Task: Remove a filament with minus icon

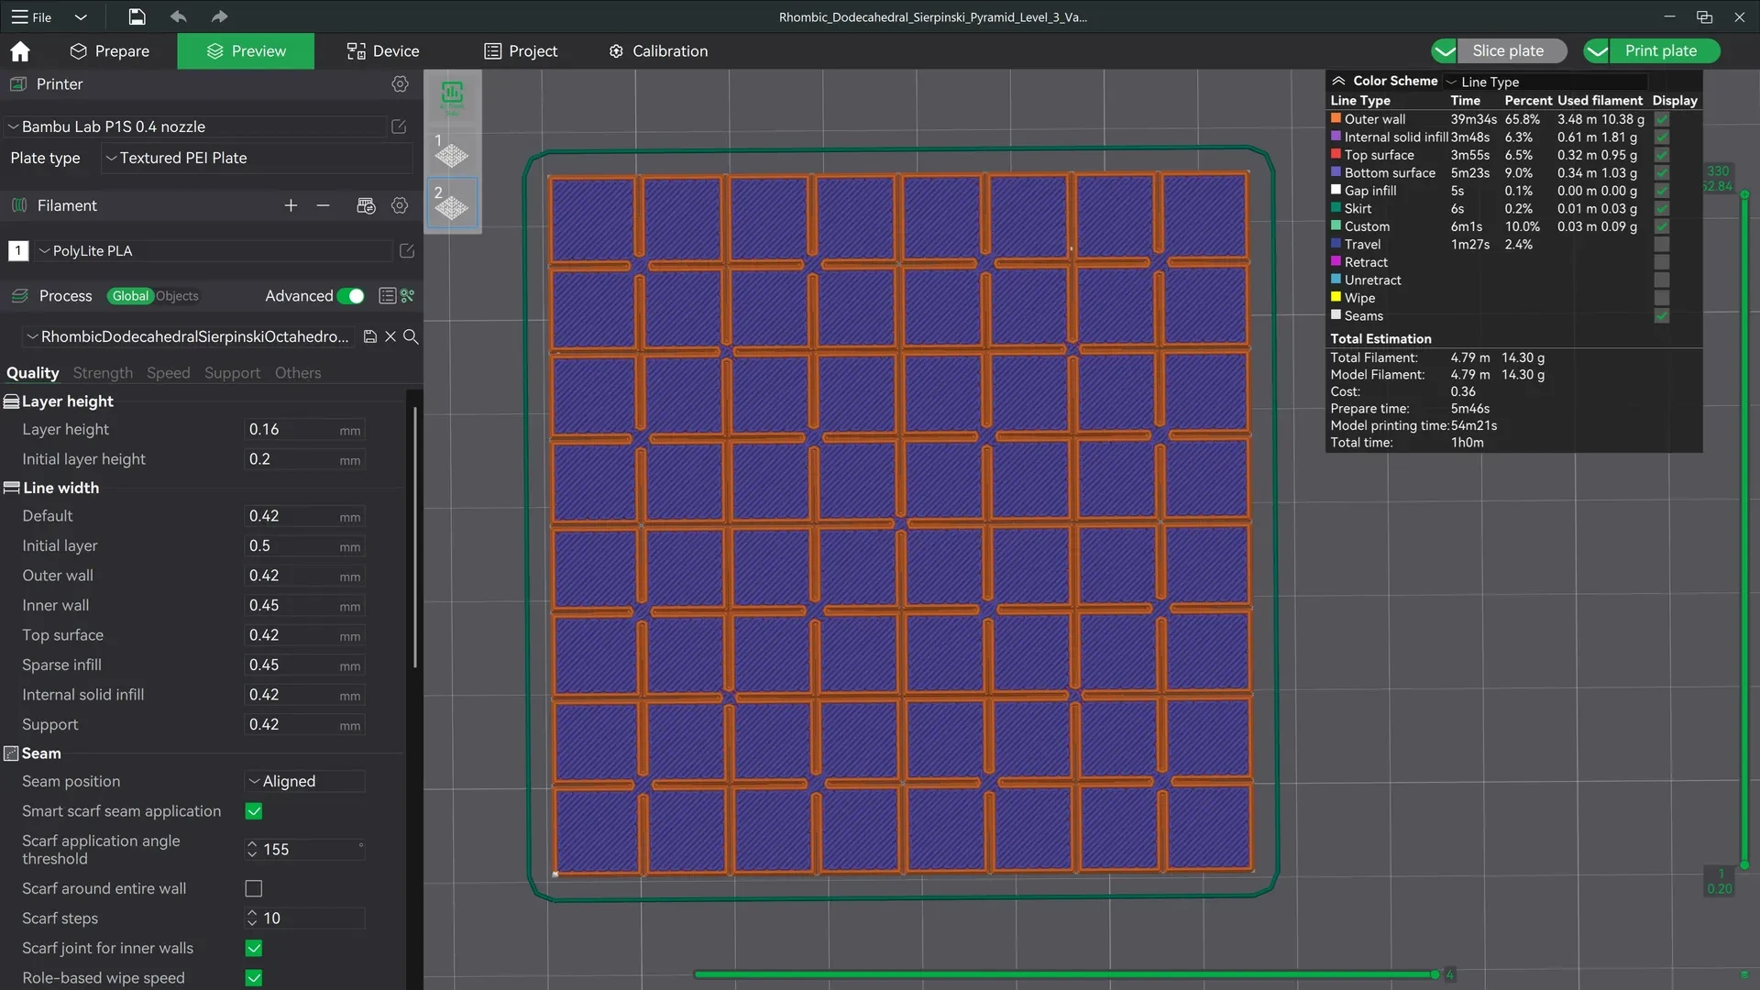Action: click(323, 205)
